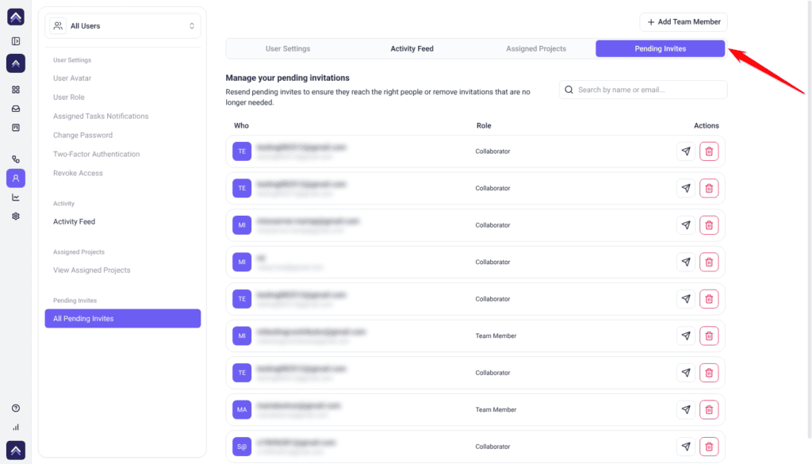Select All Pending Invites in side menu

pos(123,319)
